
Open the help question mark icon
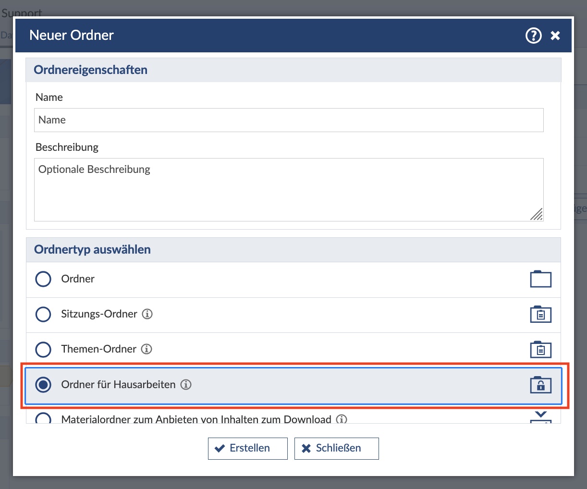(x=533, y=35)
